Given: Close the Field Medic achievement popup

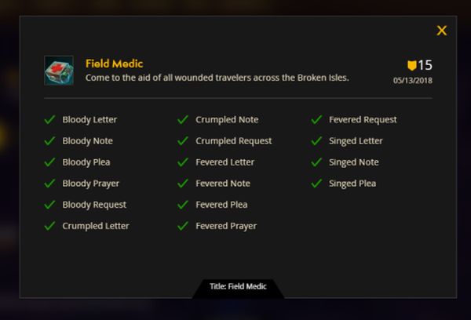Looking at the screenshot, I should point(441,31).
